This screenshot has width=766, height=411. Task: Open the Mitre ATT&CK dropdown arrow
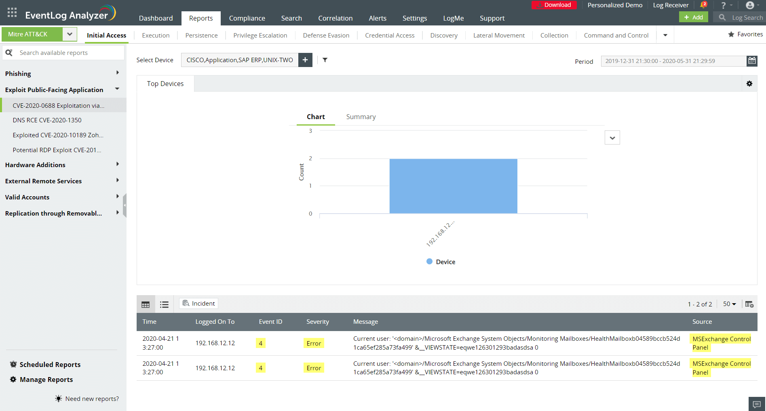(70, 34)
